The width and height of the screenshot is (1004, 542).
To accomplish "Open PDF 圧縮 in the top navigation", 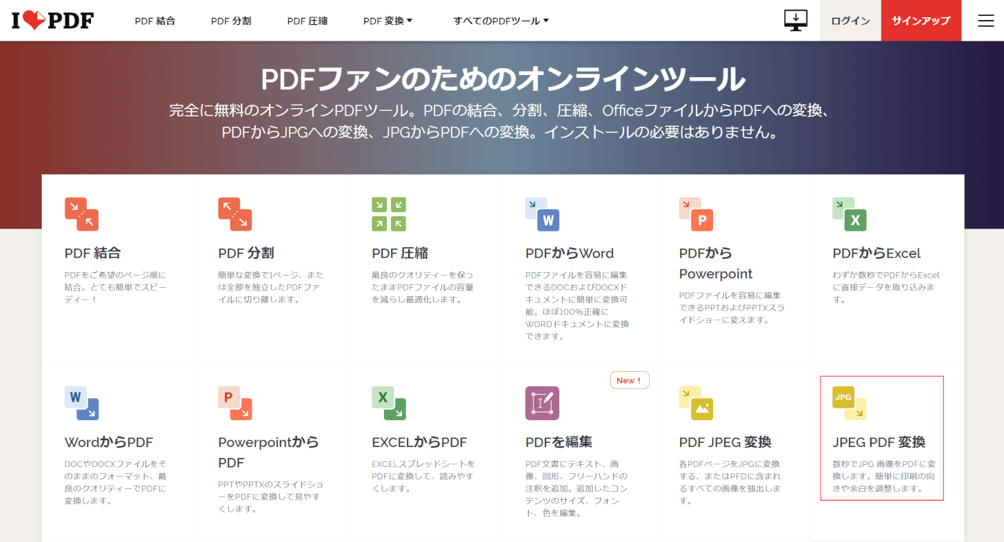I will [308, 21].
